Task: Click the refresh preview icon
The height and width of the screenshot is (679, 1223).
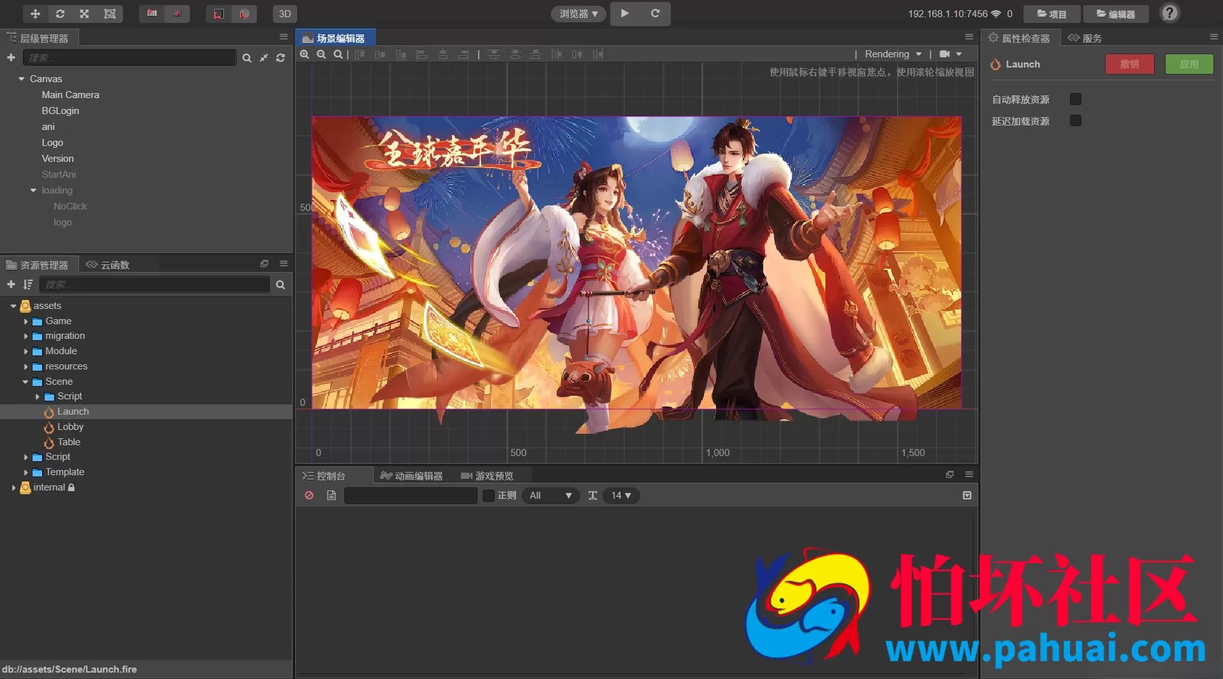Action: tap(655, 13)
